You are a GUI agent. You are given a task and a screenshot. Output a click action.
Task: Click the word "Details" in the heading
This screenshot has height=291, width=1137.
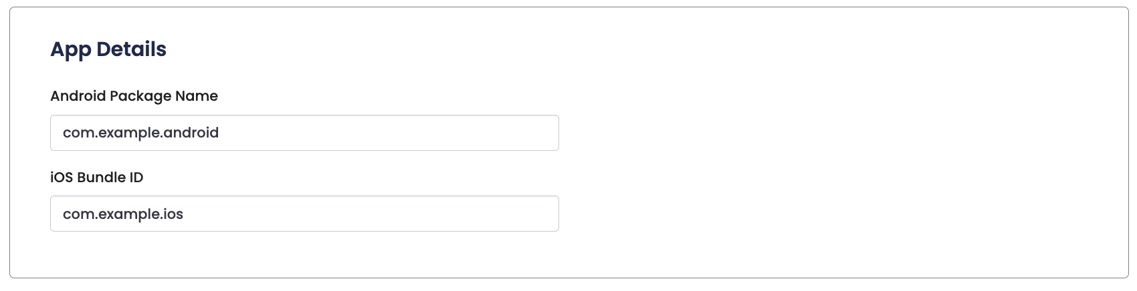point(131,49)
